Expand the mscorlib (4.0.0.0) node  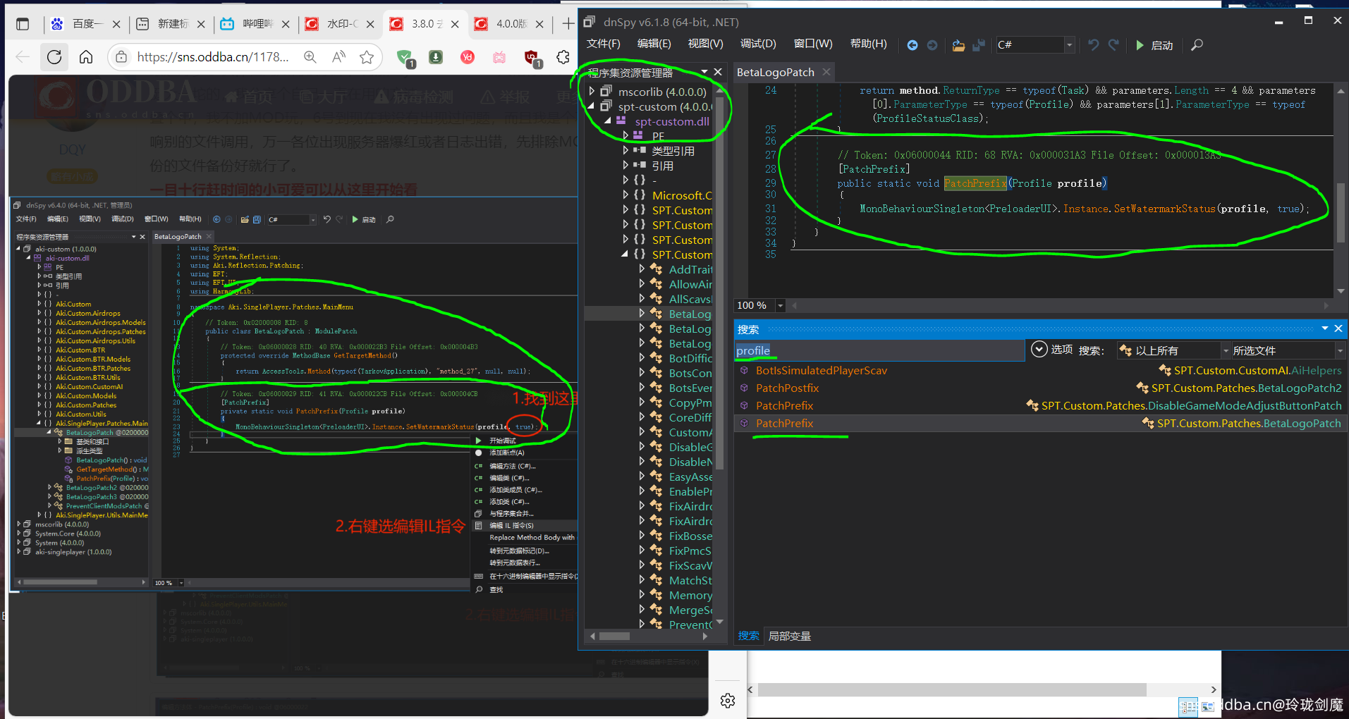click(592, 92)
